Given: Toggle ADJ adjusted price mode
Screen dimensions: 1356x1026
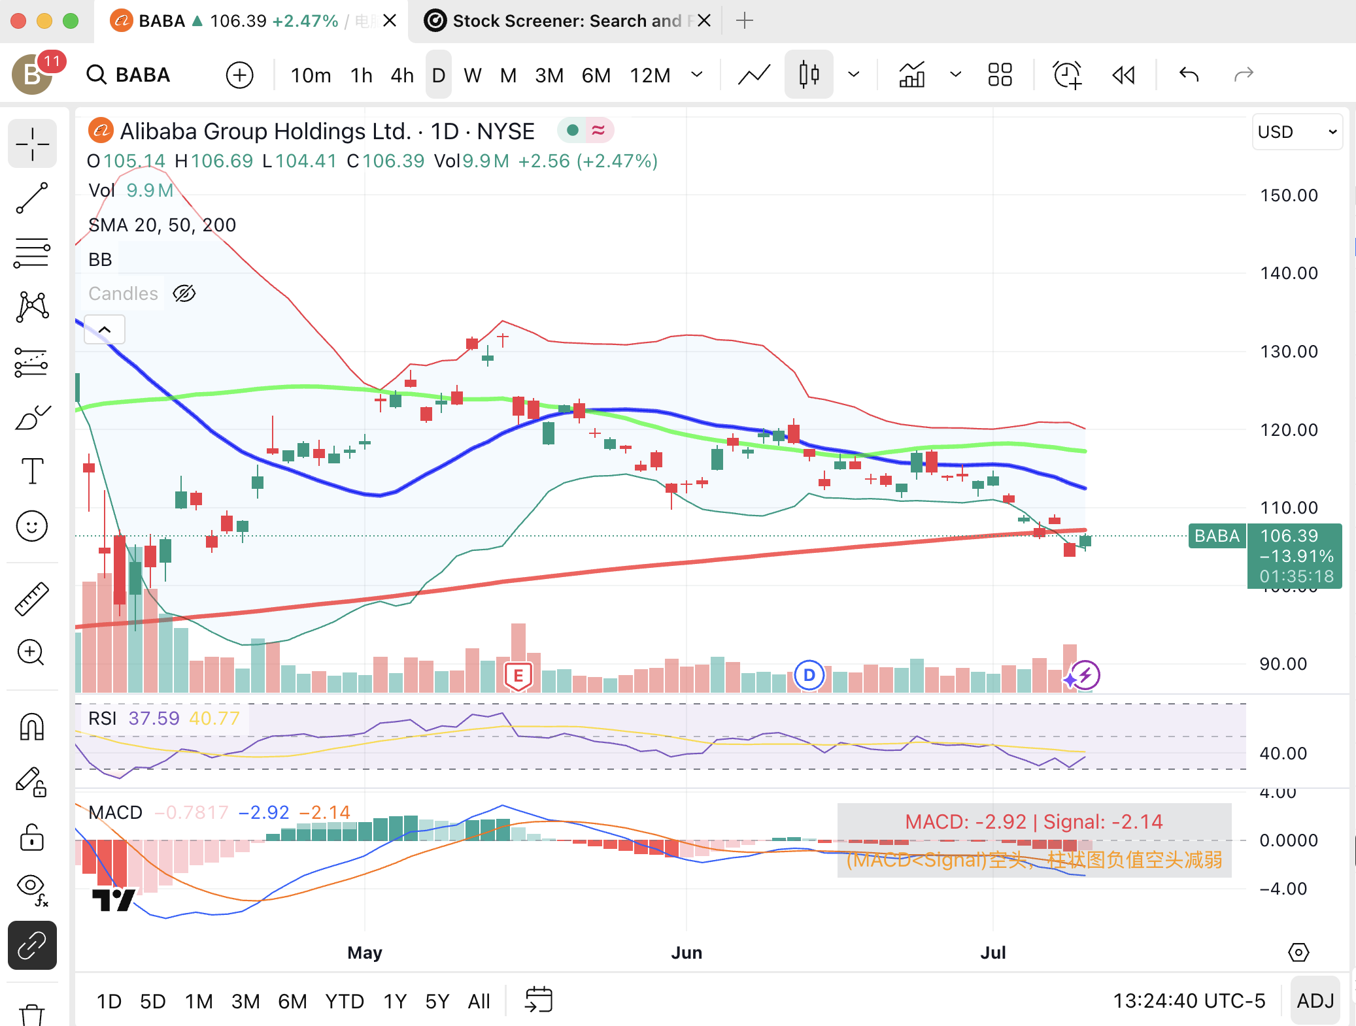Looking at the screenshot, I should tap(1315, 1001).
